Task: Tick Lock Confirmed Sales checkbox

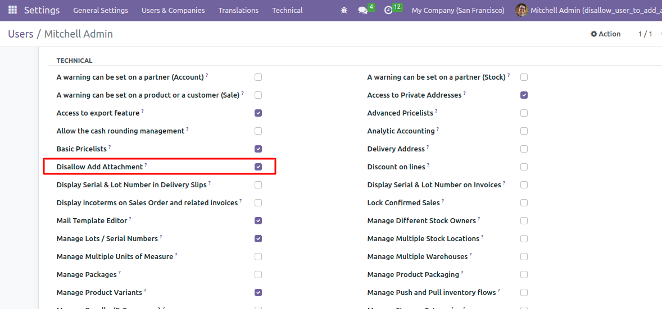Action: (524, 203)
